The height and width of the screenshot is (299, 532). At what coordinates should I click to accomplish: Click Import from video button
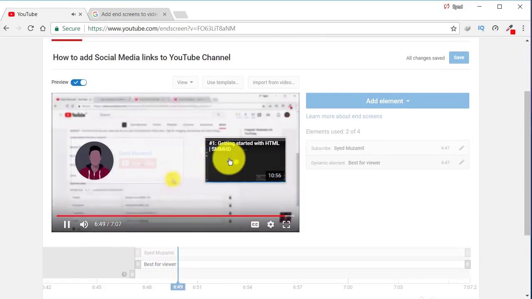(x=273, y=82)
